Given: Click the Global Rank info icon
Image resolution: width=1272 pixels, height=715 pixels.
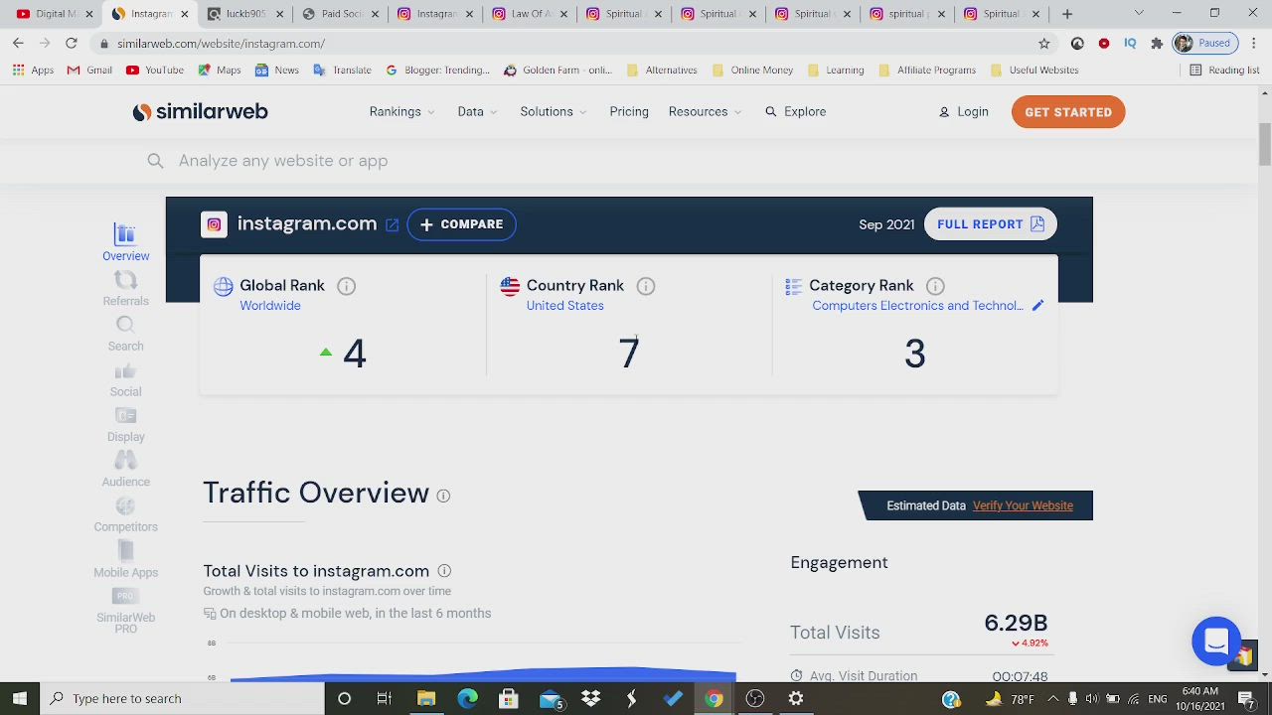Looking at the screenshot, I should click(x=346, y=286).
